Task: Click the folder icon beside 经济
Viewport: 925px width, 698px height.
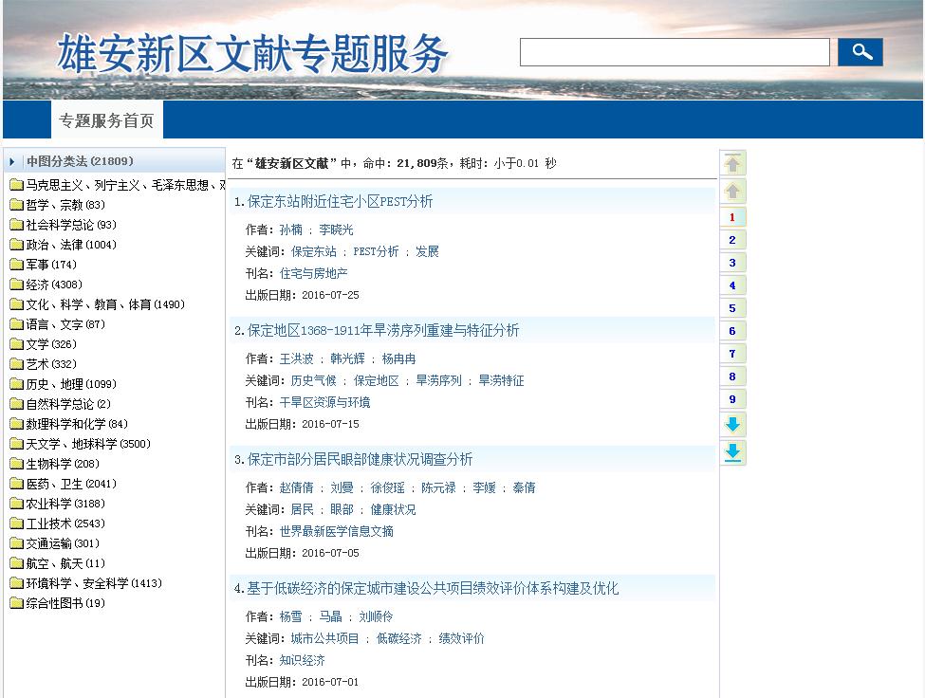Action: coord(16,285)
